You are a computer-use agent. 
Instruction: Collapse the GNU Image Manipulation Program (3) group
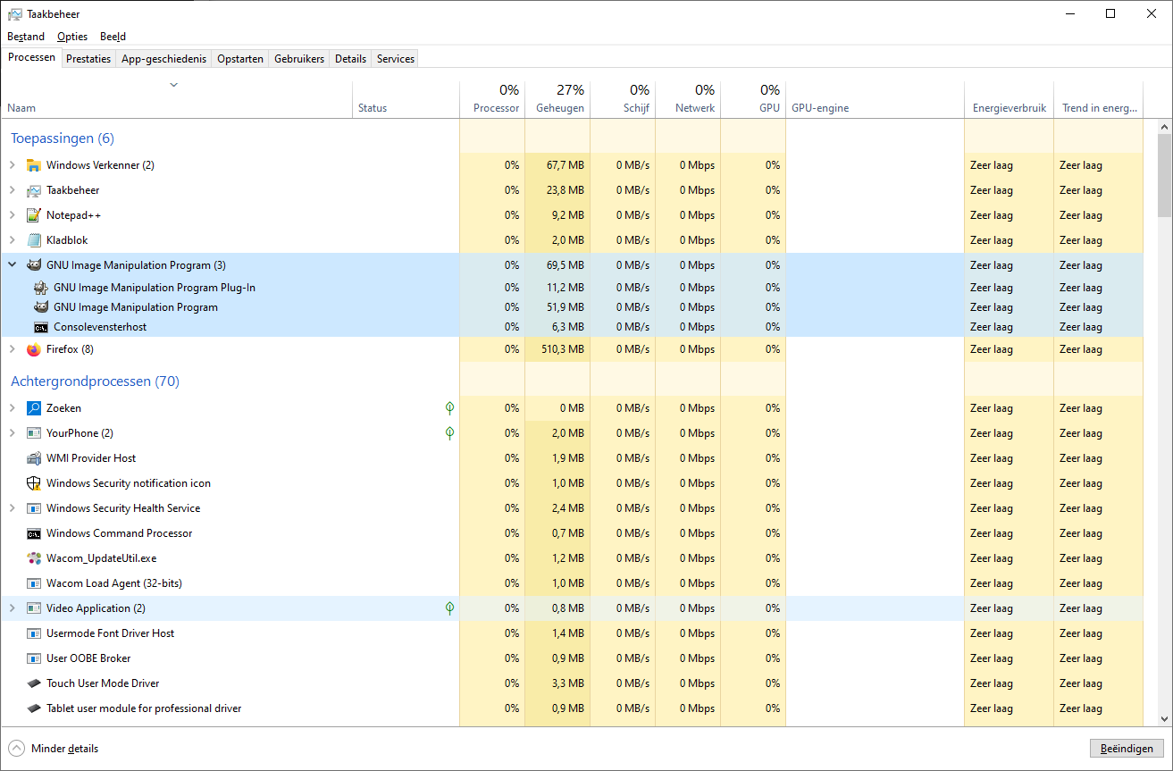tap(12, 265)
